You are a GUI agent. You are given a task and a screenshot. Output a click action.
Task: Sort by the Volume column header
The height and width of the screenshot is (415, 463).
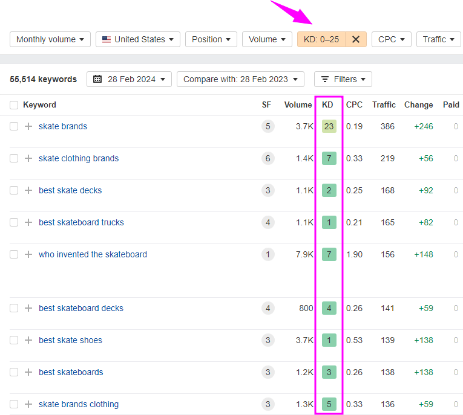[298, 105]
